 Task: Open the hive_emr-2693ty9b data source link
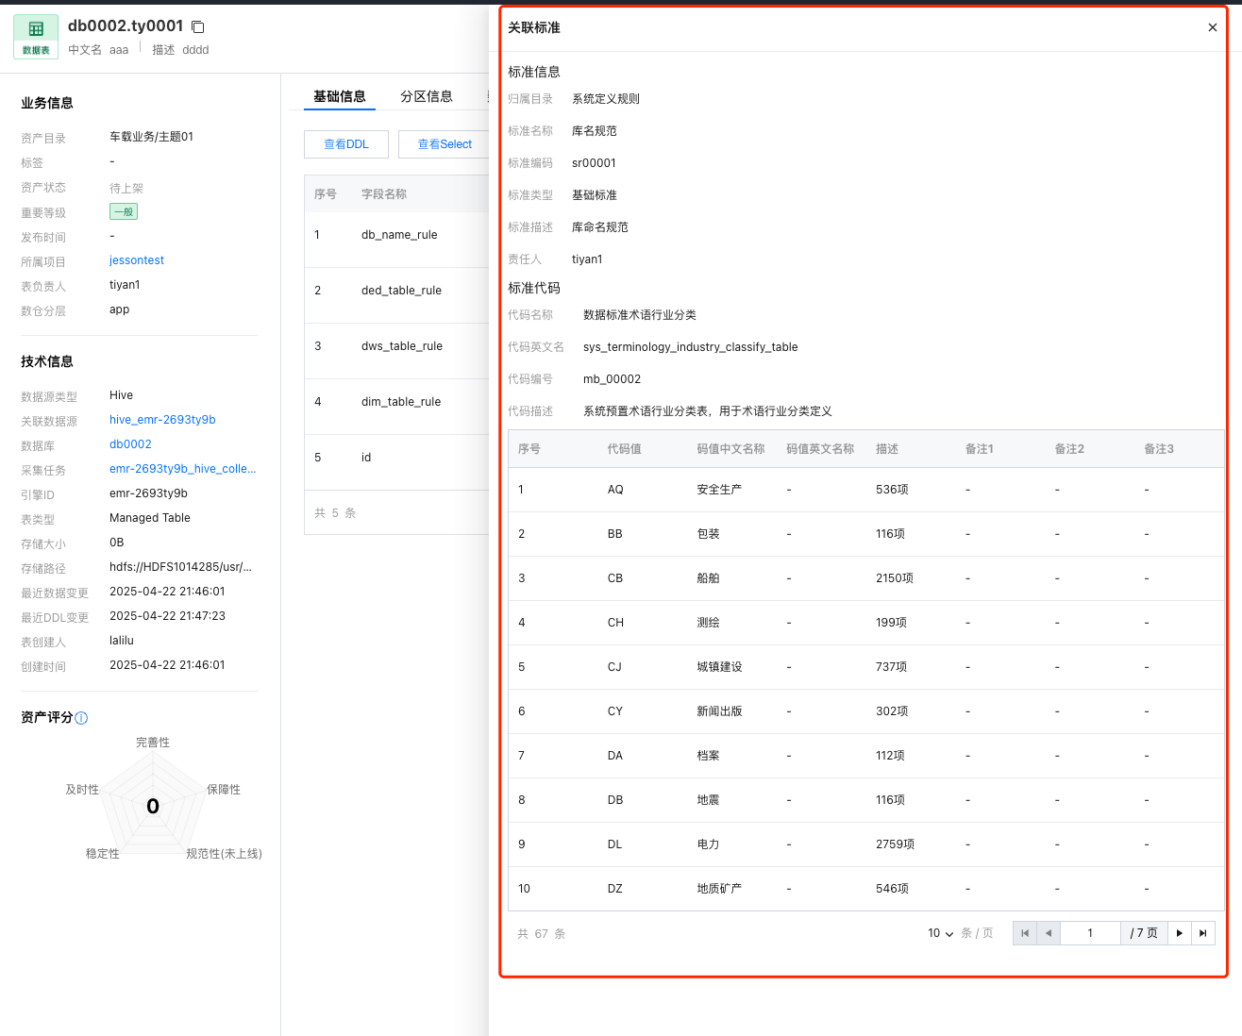tap(162, 420)
